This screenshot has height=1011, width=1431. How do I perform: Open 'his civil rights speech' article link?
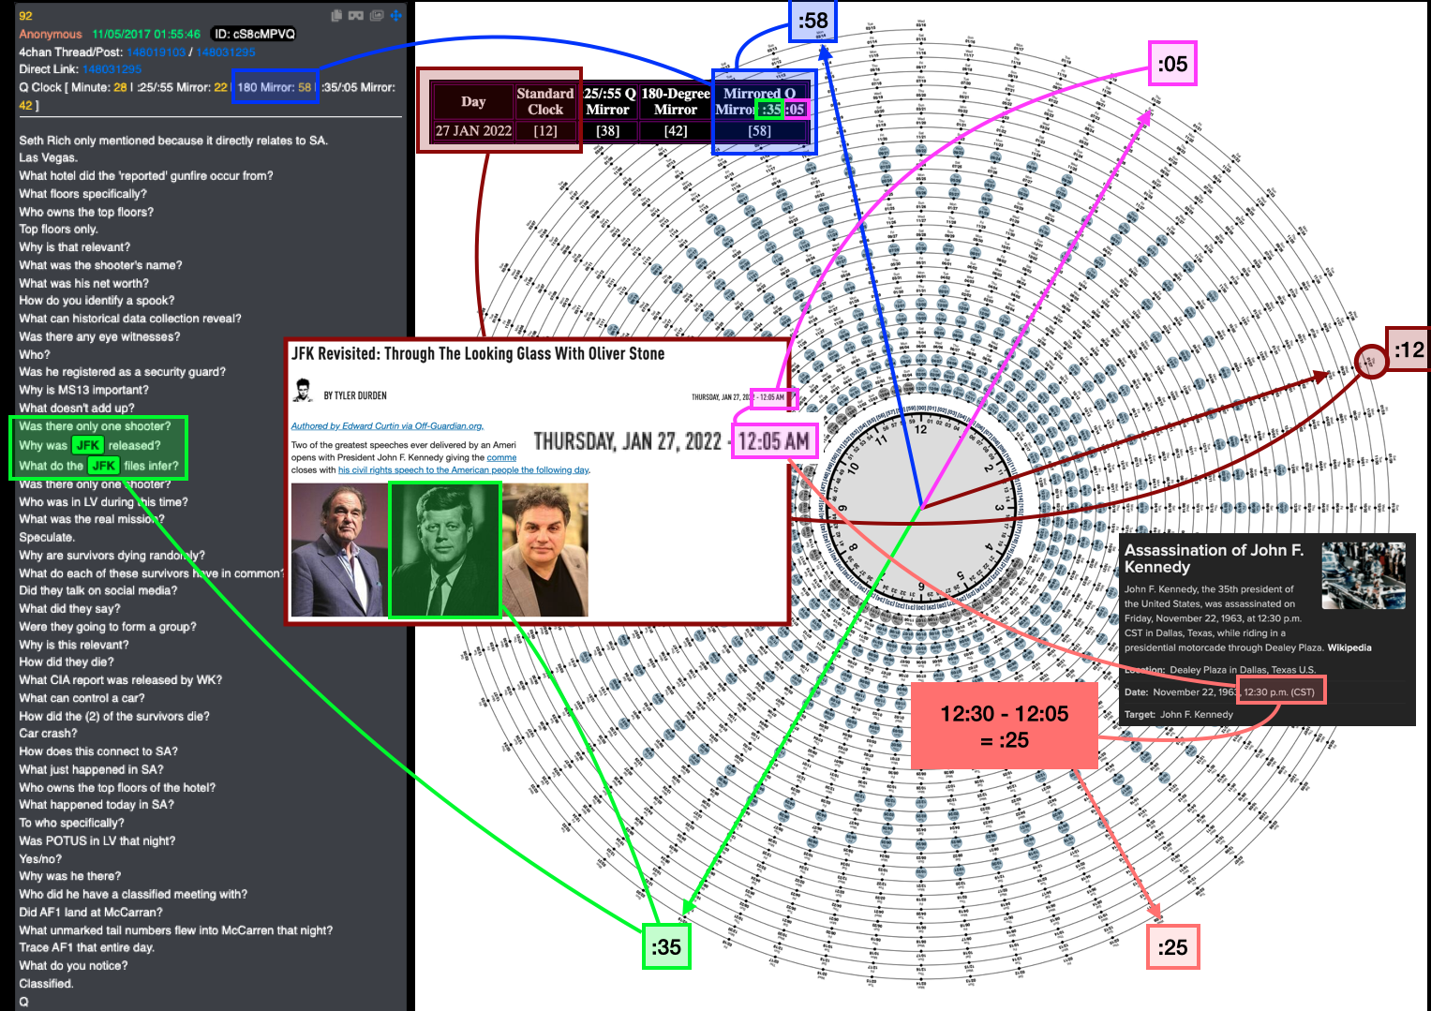(x=463, y=470)
